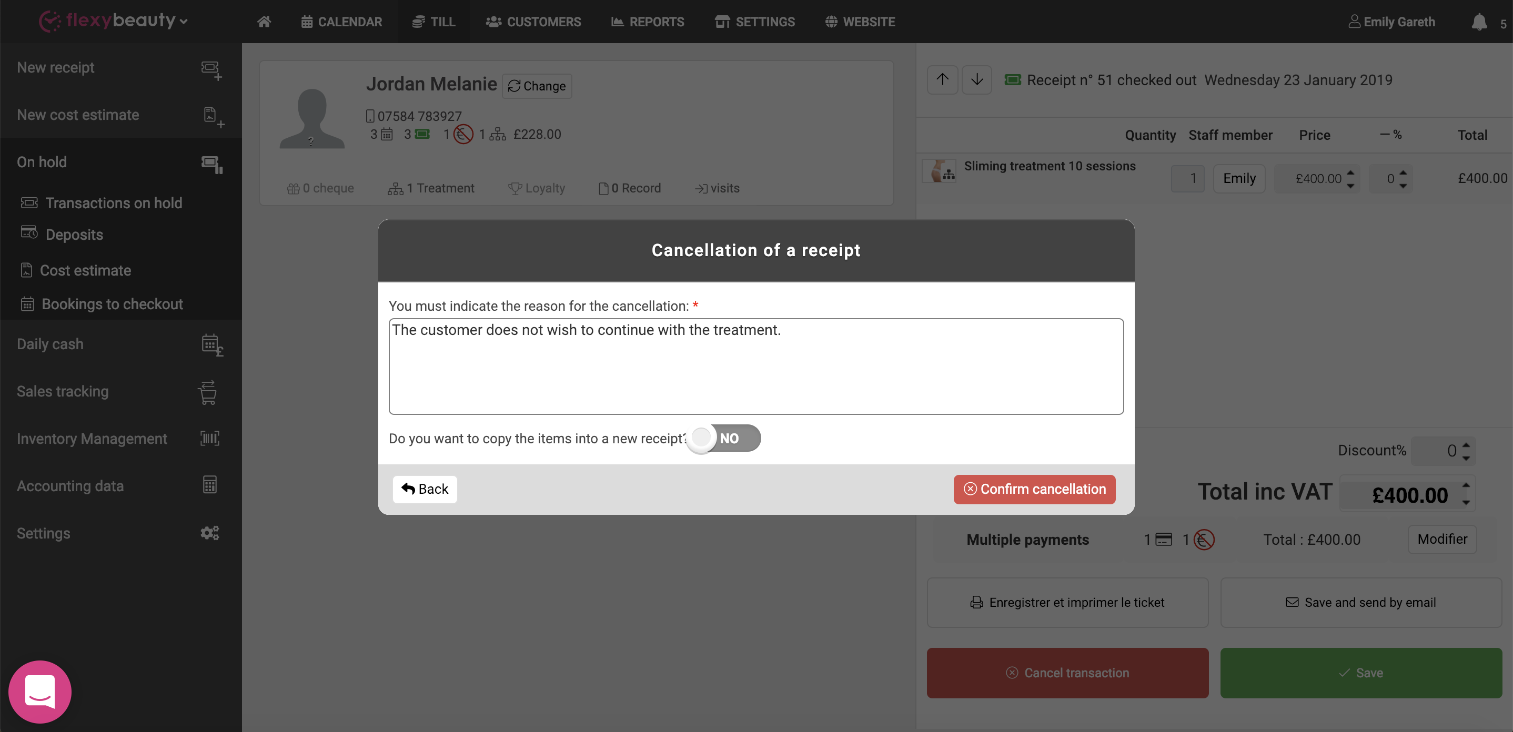This screenshot has width=1513, height=732.
Task: Click the New cost estimate document icon
Action: coord(213,117)
